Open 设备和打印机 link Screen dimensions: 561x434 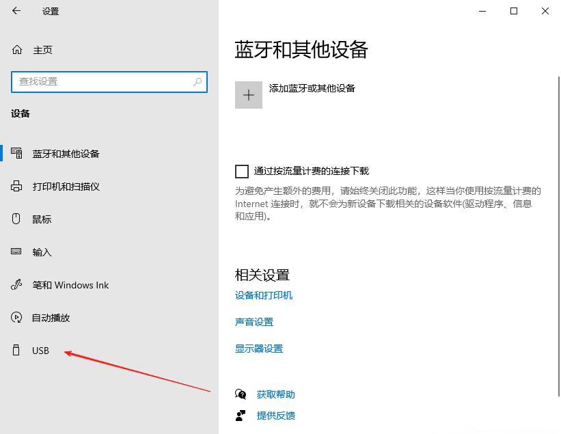coord(264,295)
